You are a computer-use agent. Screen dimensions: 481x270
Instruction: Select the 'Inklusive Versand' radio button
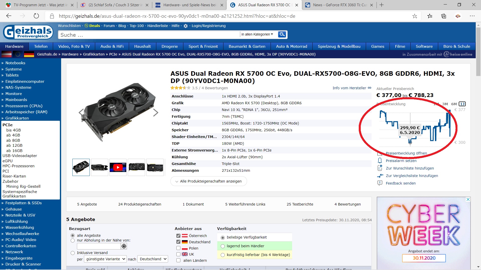[73, 253]
